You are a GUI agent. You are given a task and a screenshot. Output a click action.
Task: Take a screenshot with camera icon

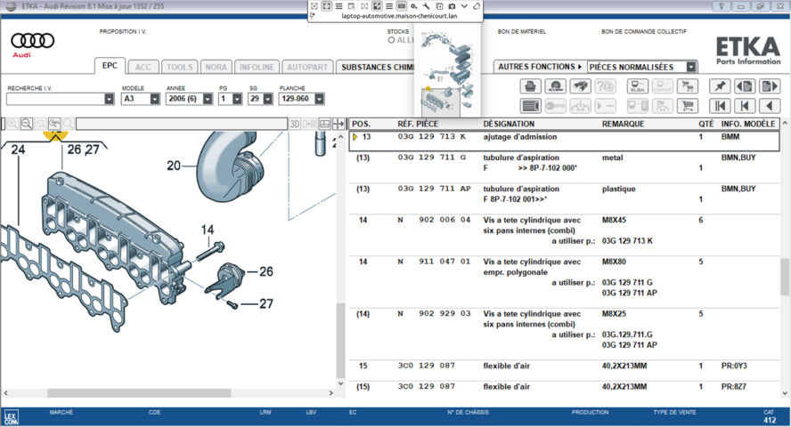452,6
